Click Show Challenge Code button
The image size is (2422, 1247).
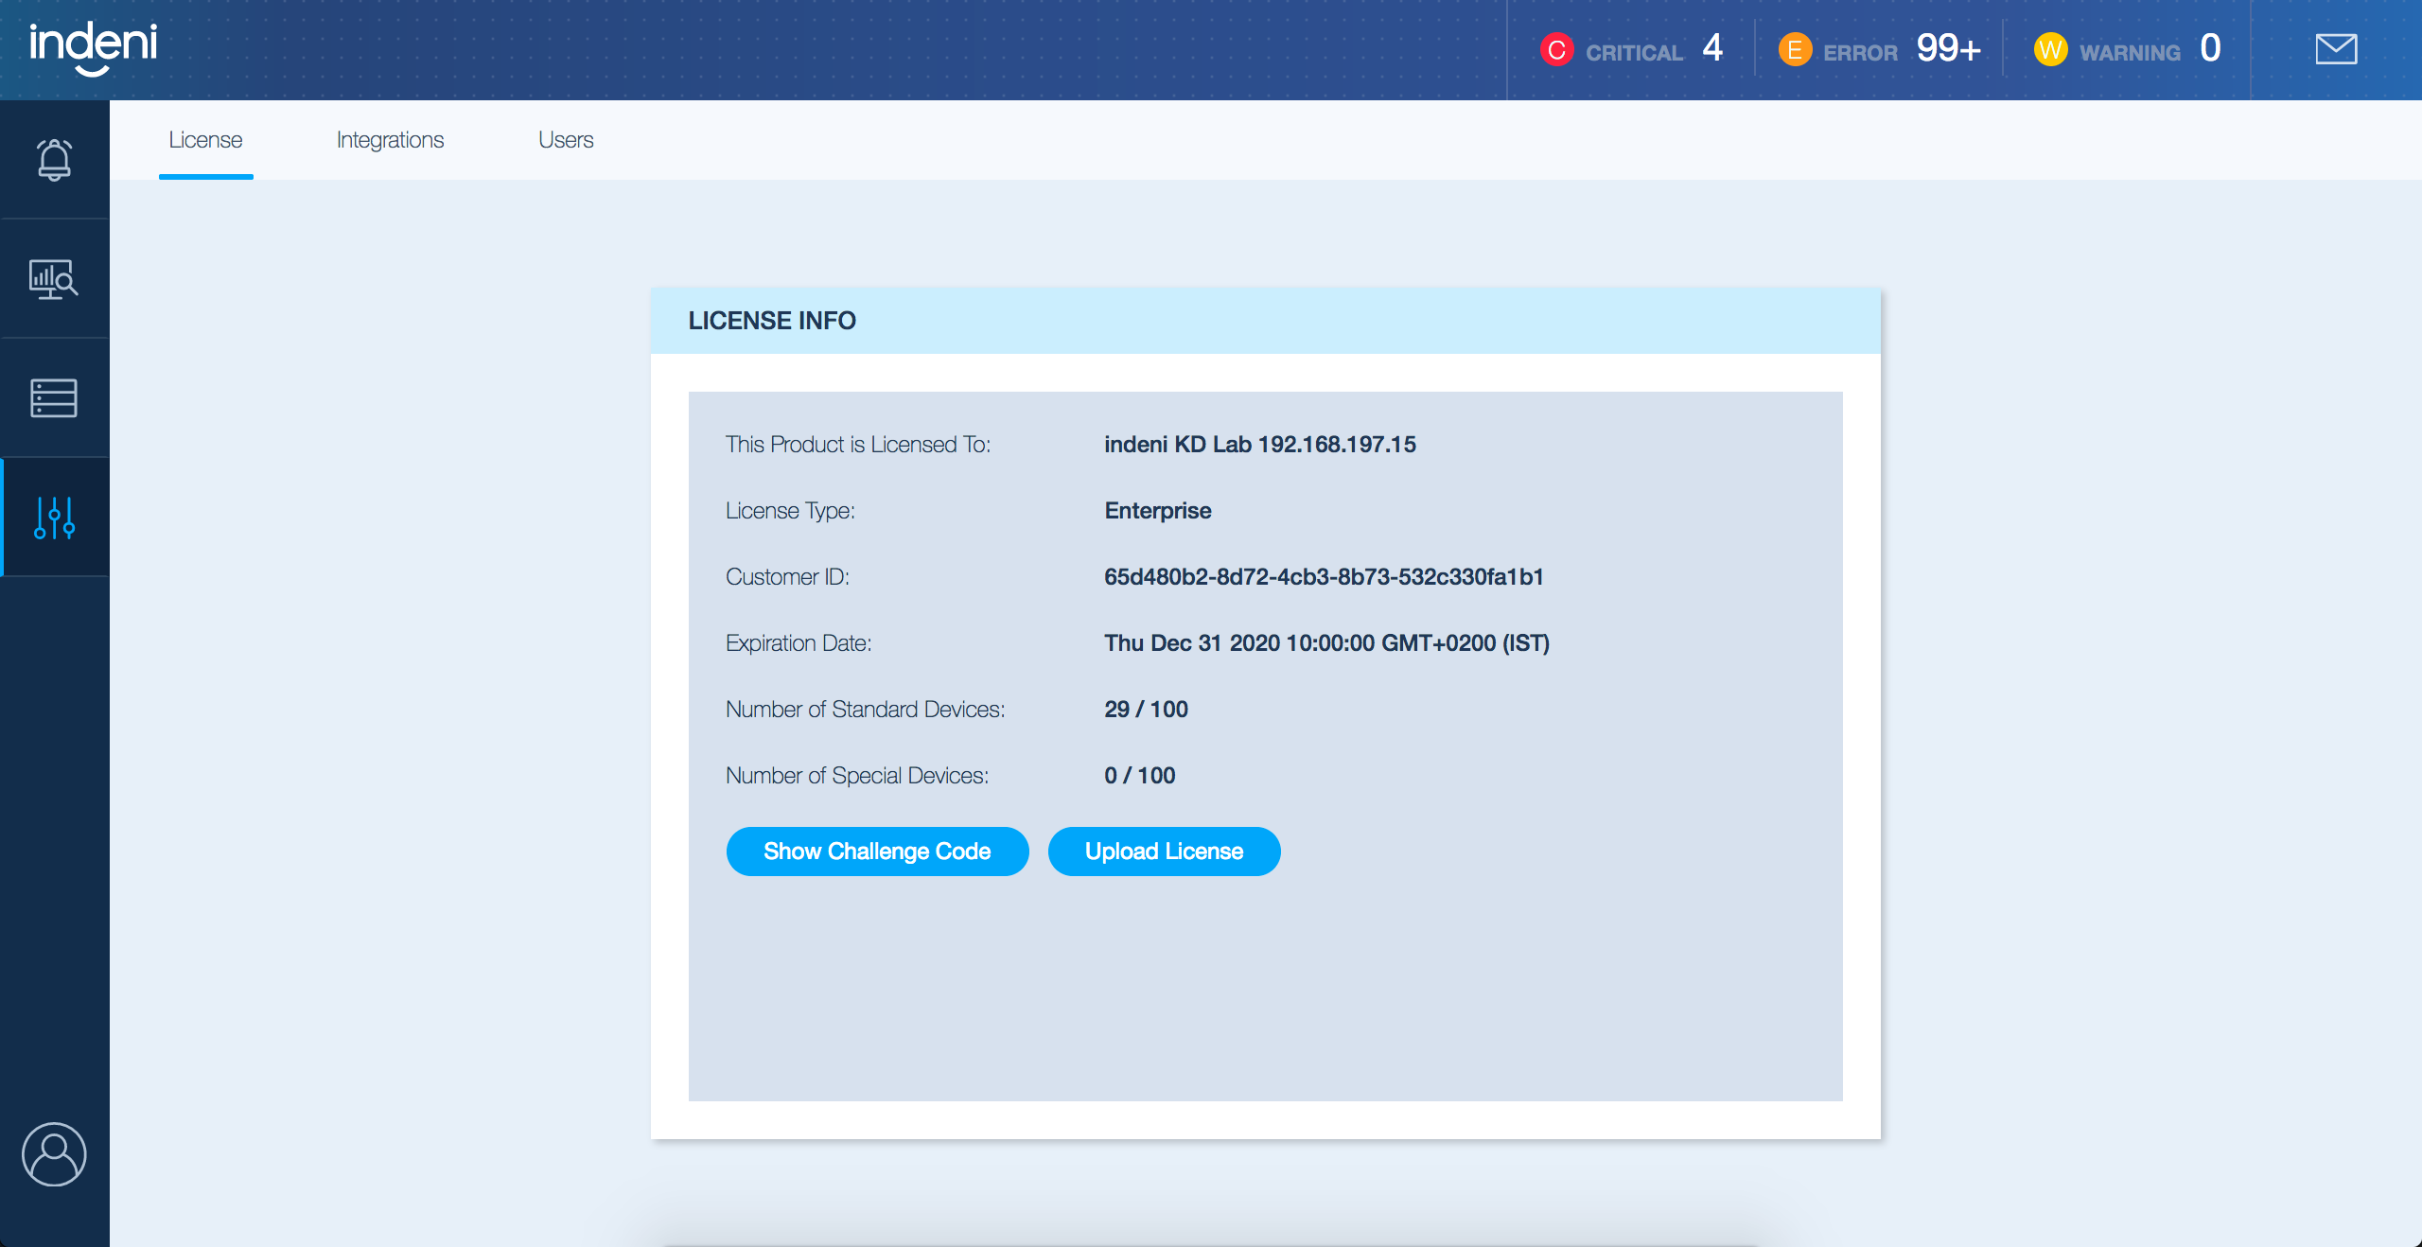[x=877, y=852]
